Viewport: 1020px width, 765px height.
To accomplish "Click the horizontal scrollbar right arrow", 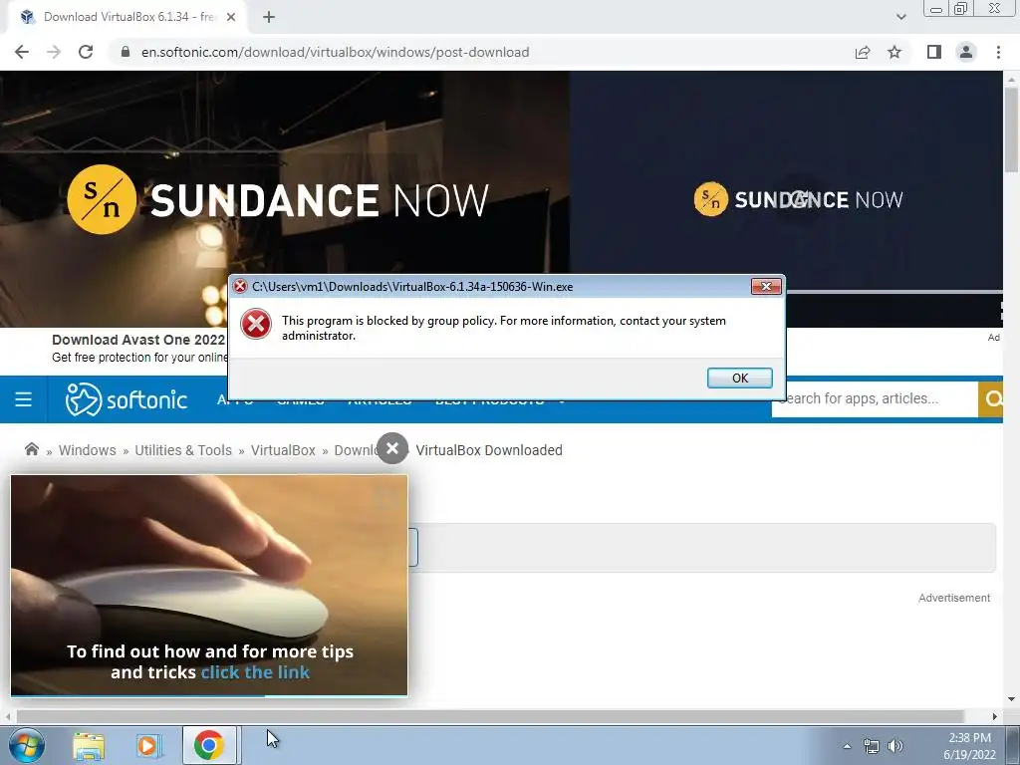I will tap(995, 716).
